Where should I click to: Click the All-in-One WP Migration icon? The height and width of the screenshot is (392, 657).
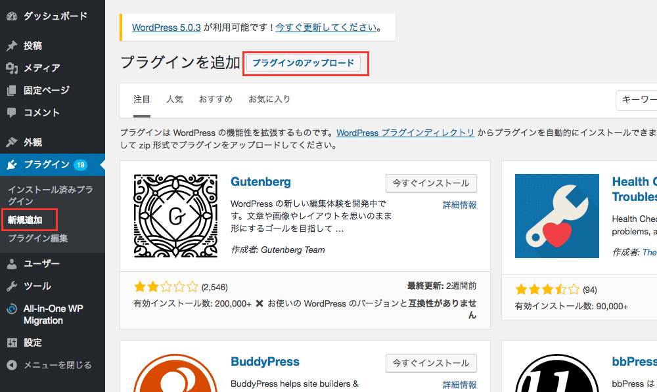(x=12, y=309)
